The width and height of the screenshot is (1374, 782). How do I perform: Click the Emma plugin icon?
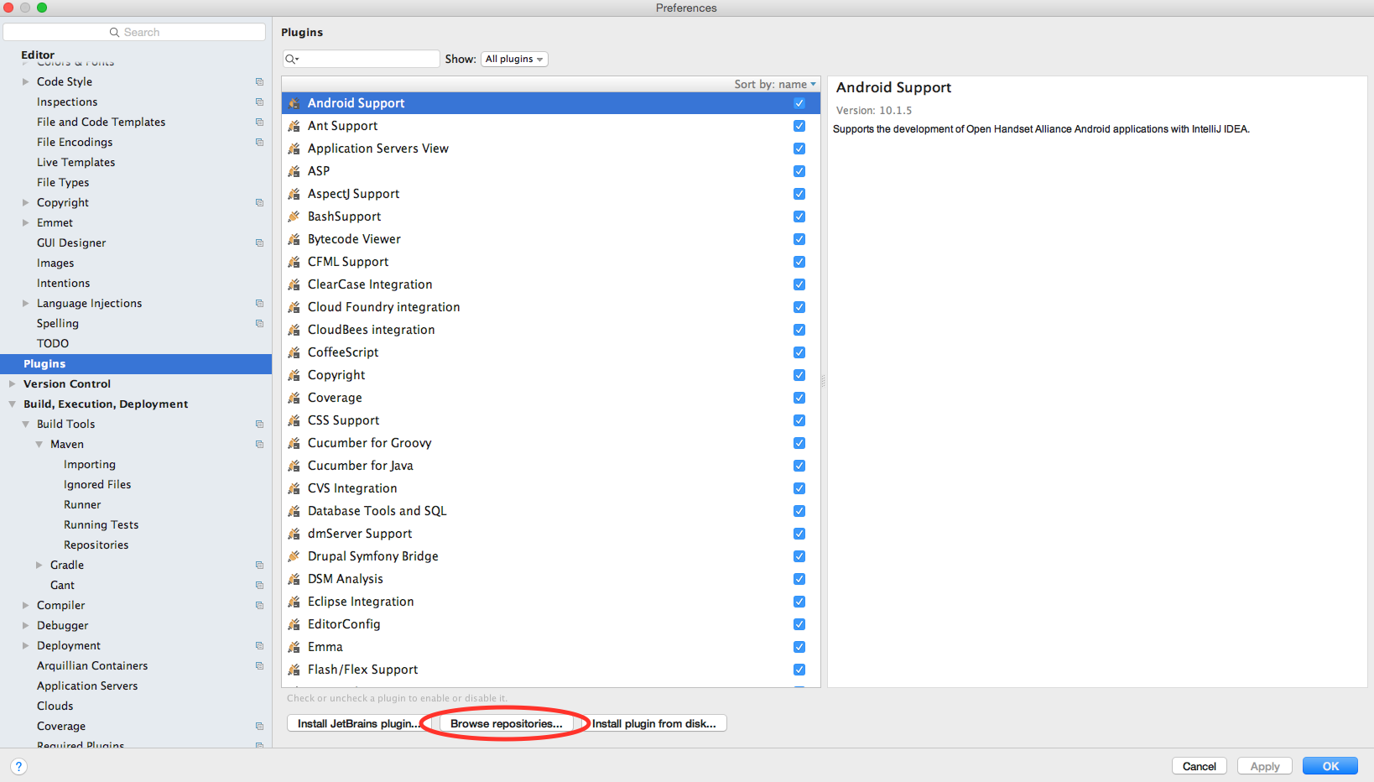294,647
